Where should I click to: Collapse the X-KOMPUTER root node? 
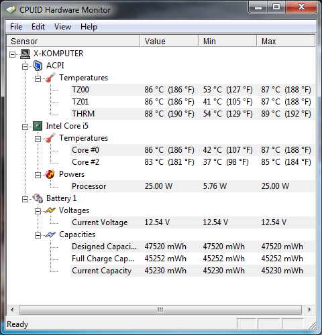[13, 54]
